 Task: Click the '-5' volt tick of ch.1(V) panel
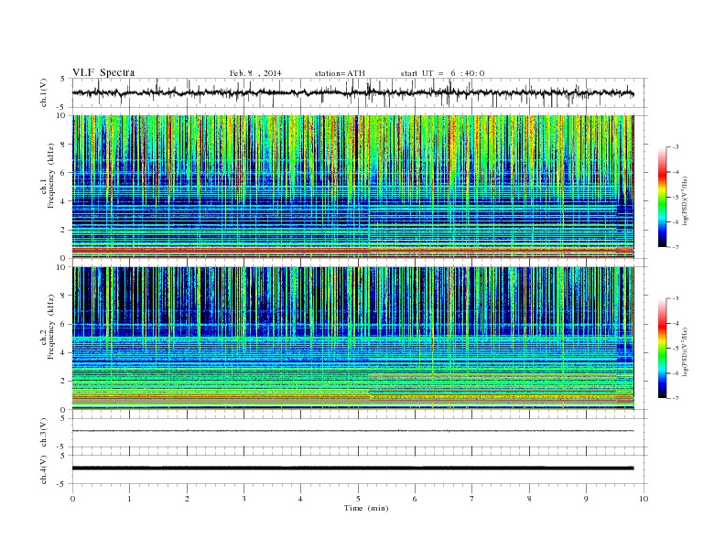coord(62,108)
